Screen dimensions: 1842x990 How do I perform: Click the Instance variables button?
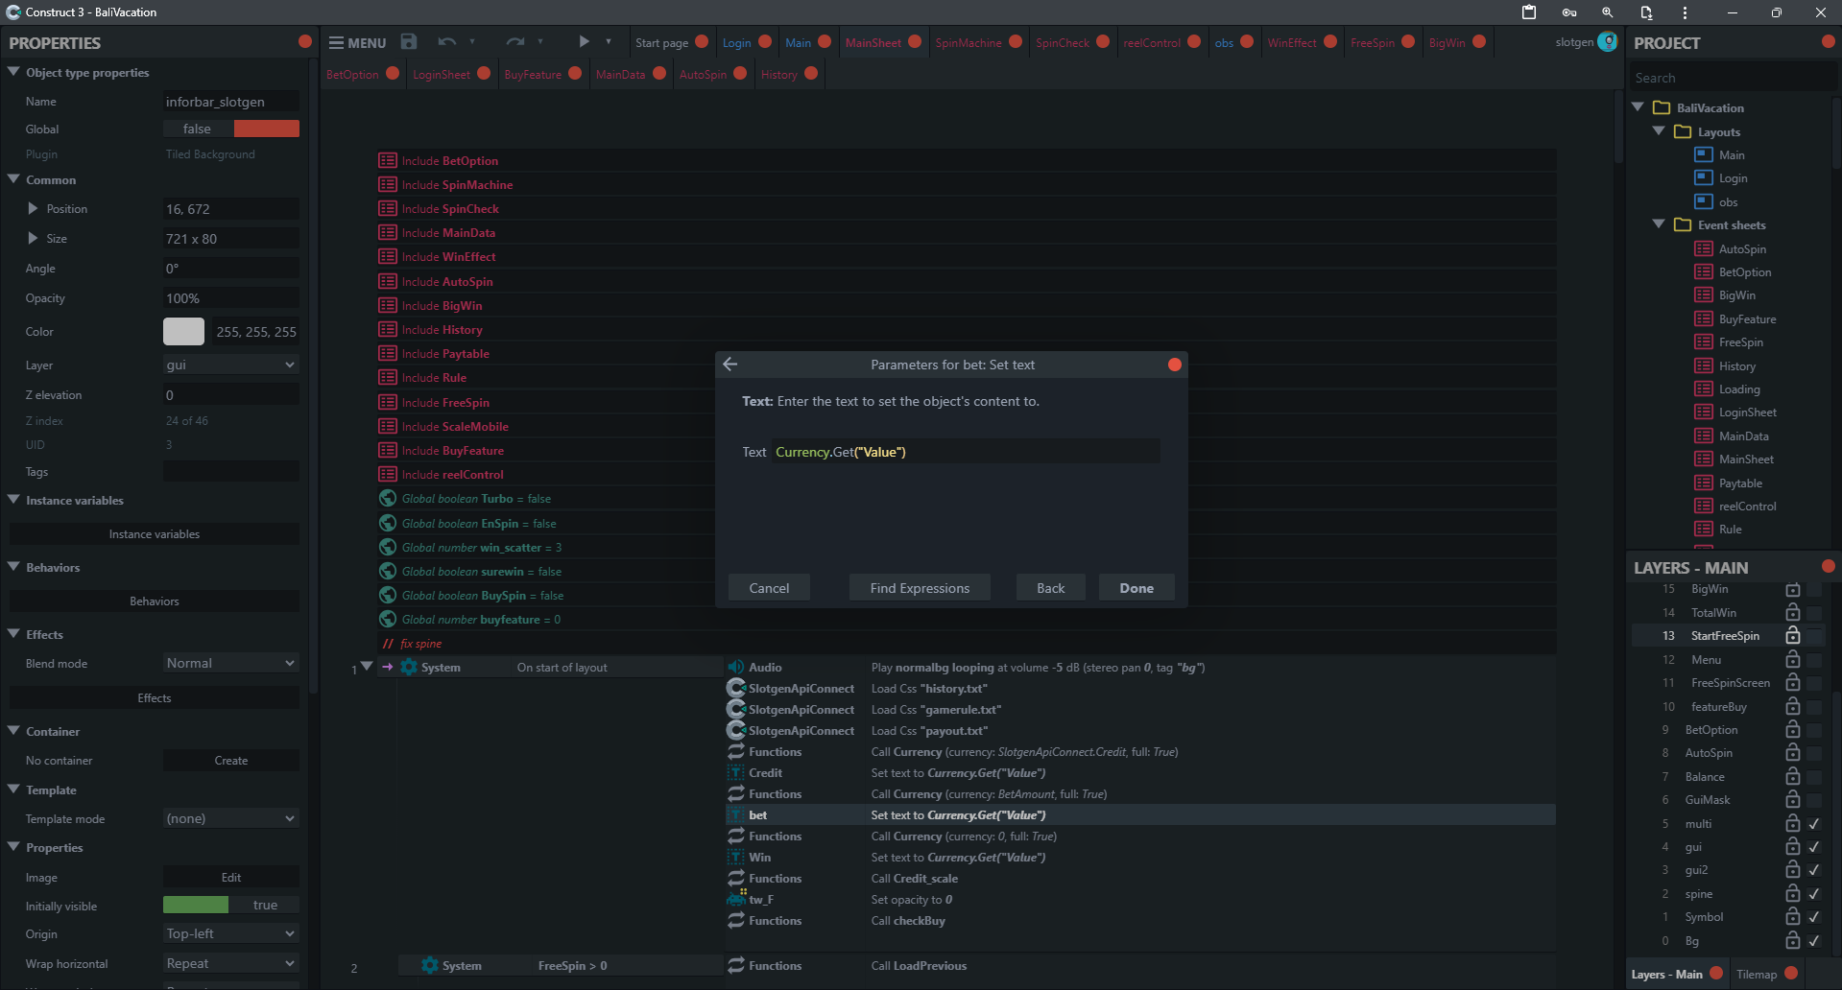155,534
